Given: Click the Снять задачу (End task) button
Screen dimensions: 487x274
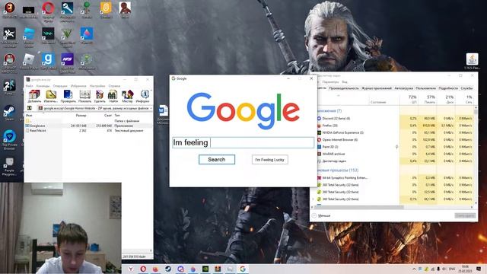Looking at the screenshot, I should 465,215.
